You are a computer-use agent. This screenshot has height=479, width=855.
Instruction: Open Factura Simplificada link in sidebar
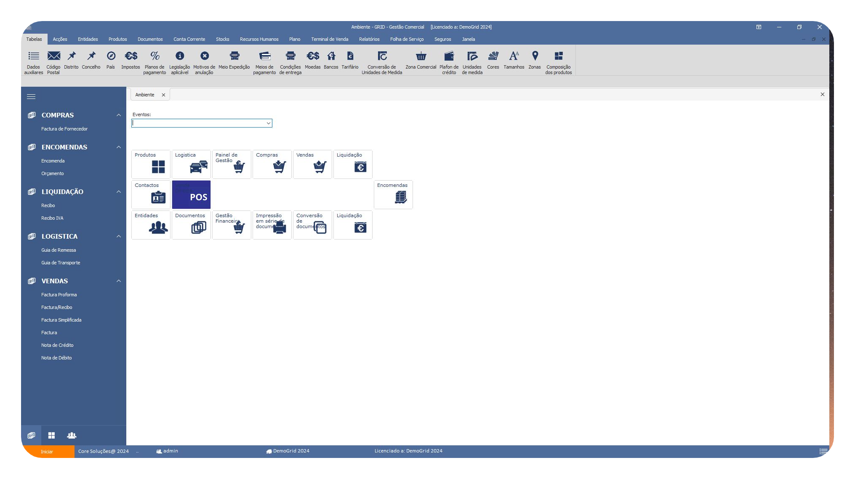(61, 320)
